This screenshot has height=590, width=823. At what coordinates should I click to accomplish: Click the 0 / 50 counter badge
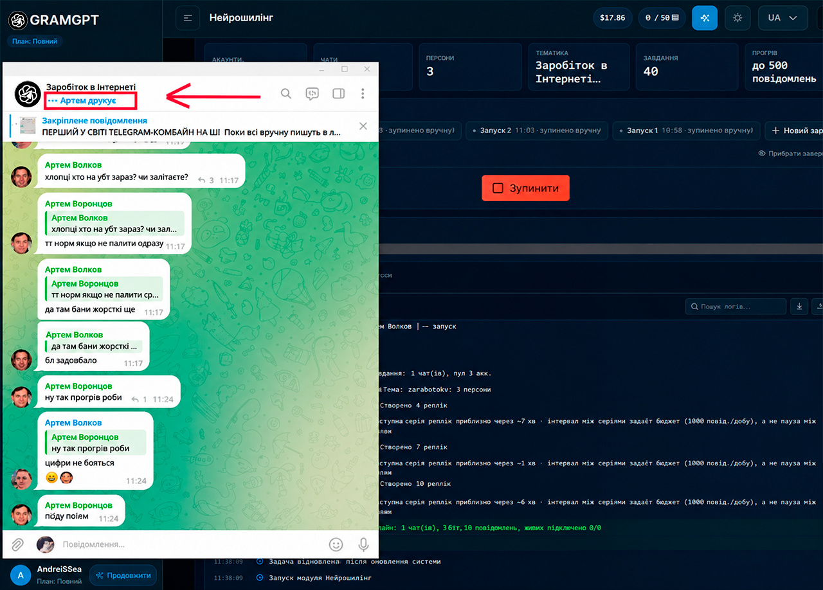(x=662, y=18)
